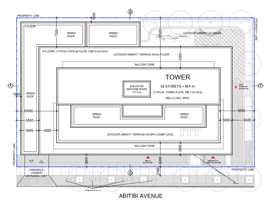This screenshot has width=270, height=203.
Task: Click the red retail entrance triangle
Action: 148,157
